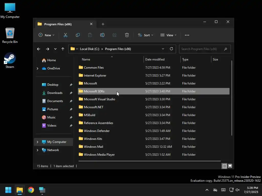Screen dimensions: 262x196
Task: Refresh the folder view
Action: (171, 49)
